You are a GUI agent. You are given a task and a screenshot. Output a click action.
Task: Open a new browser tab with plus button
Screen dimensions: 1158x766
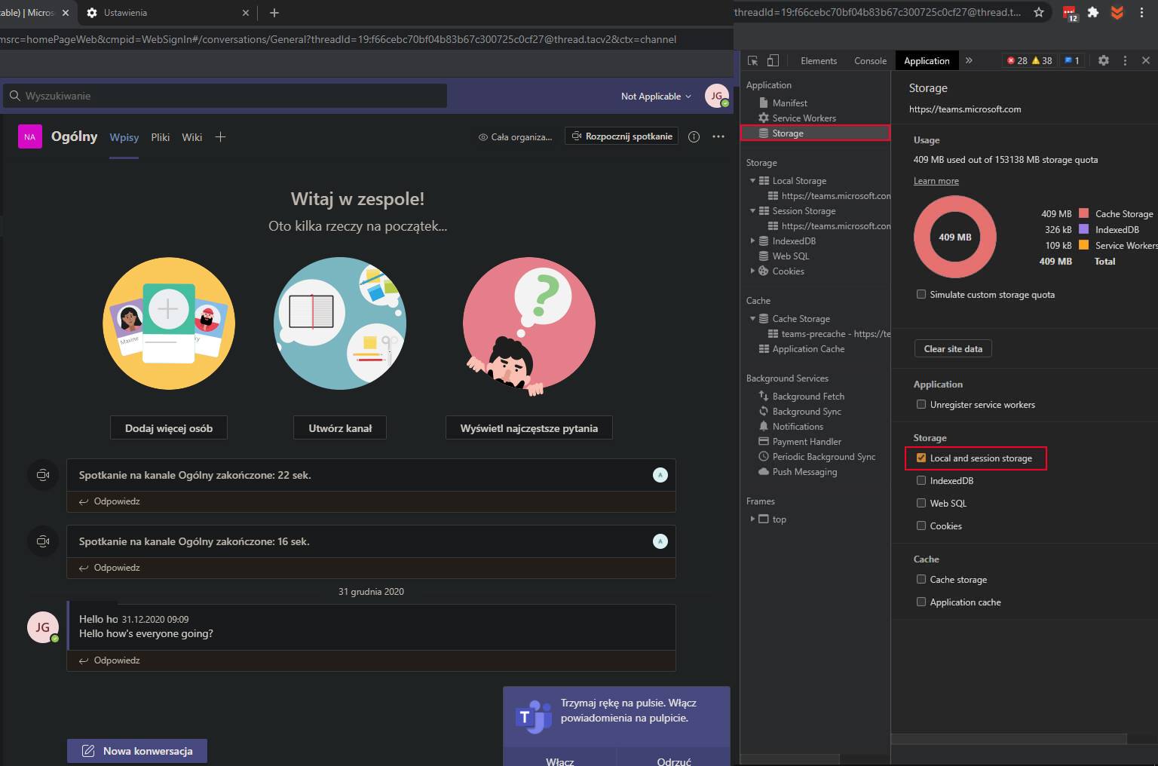(274, 13)
